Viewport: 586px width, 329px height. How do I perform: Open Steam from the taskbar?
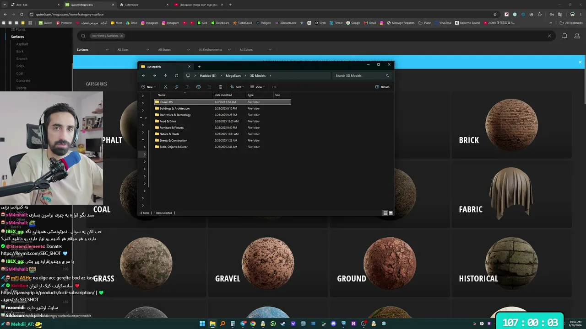click(x=283, y=324)
